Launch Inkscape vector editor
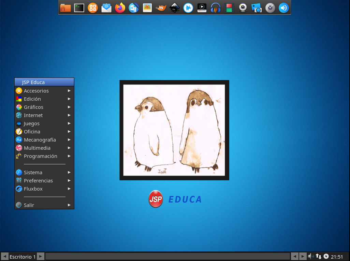 tap(175, 8)
